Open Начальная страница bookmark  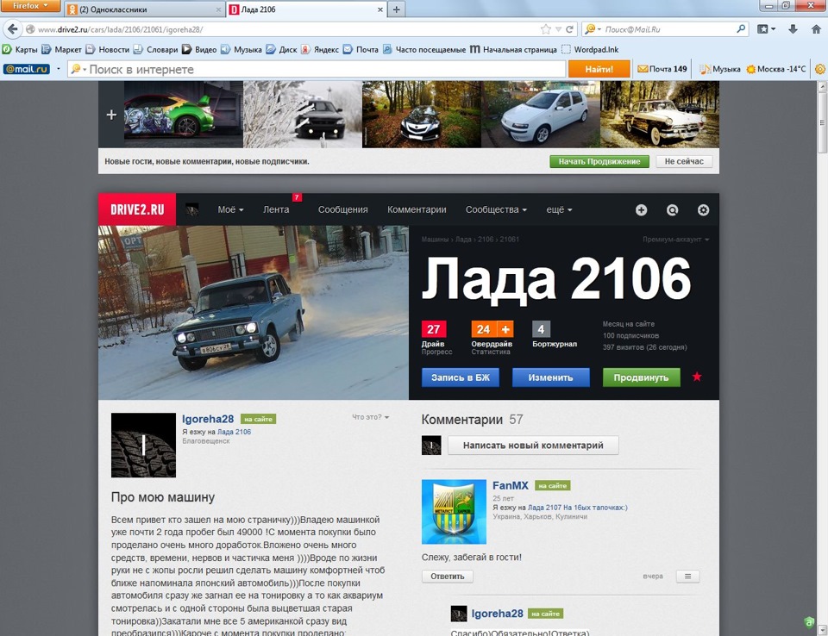pyautogui.click(x=513, y=50)
